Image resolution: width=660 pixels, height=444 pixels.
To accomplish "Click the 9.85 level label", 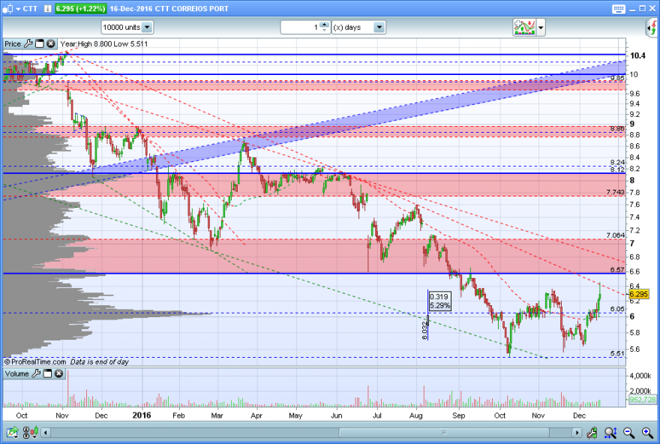I will [x=617, y=78].
